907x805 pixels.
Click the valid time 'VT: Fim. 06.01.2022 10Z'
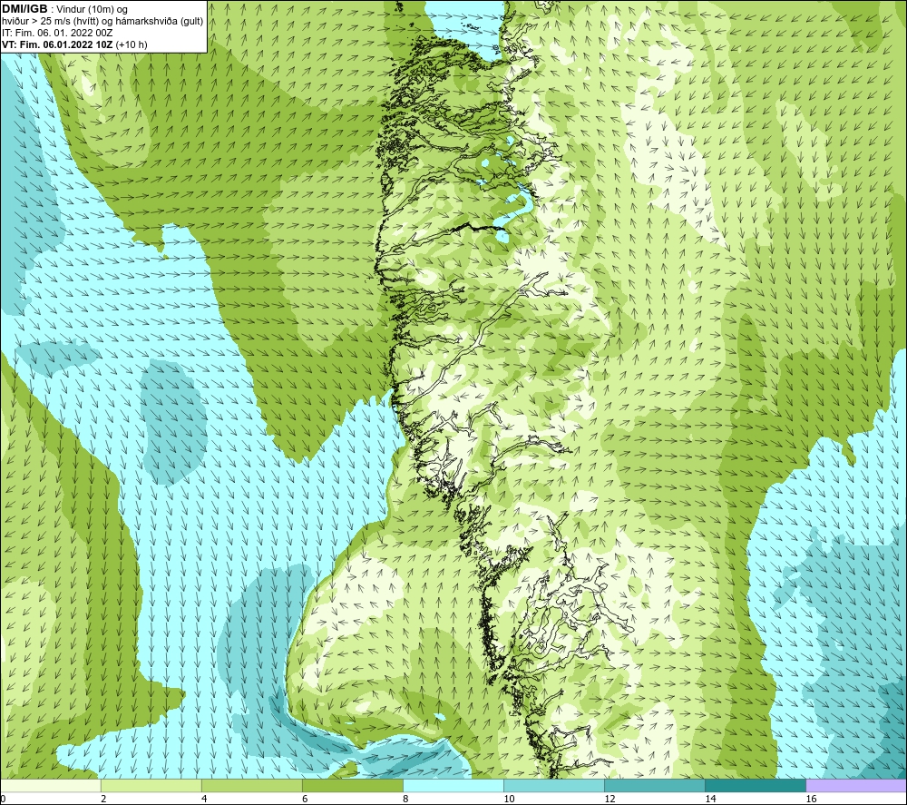58,44
